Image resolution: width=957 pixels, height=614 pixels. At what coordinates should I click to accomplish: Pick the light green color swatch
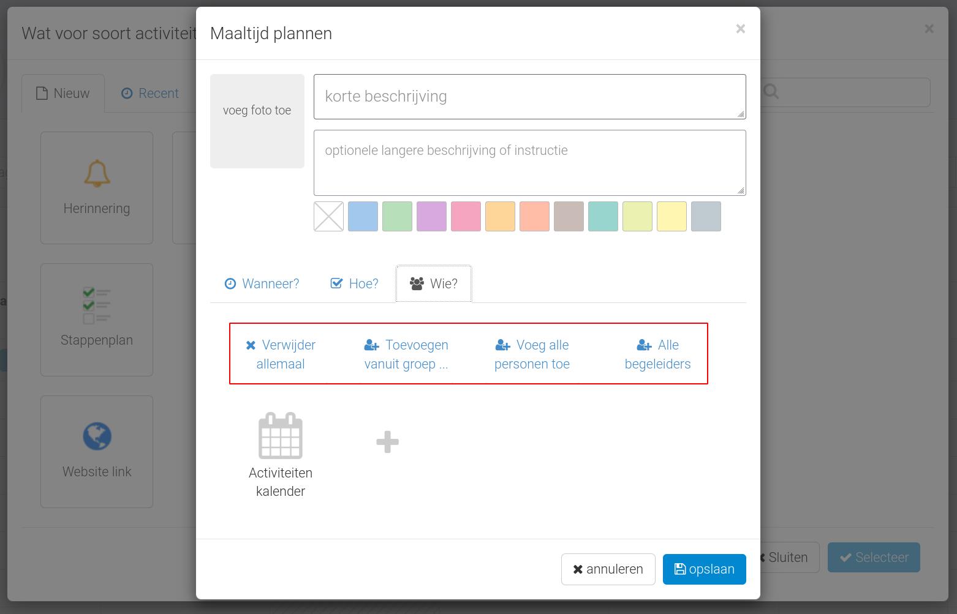pos(397,217)
